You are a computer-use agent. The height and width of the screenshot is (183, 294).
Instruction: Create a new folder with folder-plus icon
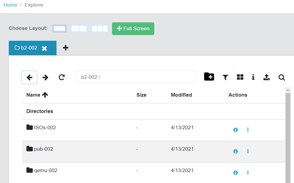coord(209,77)
